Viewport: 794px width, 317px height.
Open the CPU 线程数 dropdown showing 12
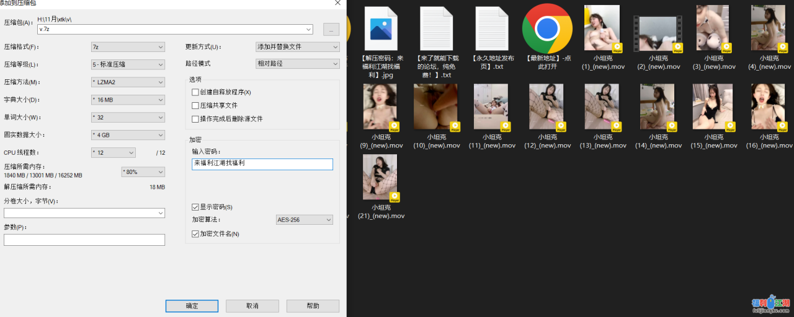pos(113,152)
